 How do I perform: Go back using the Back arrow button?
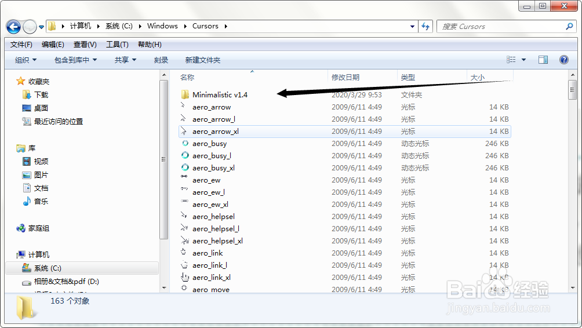[14, 27]
